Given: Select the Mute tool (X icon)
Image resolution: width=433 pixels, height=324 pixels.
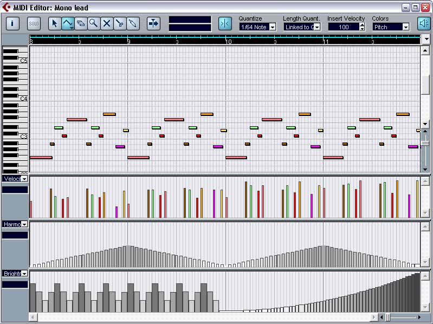Looking at the screenshot, I should [107, 24].
